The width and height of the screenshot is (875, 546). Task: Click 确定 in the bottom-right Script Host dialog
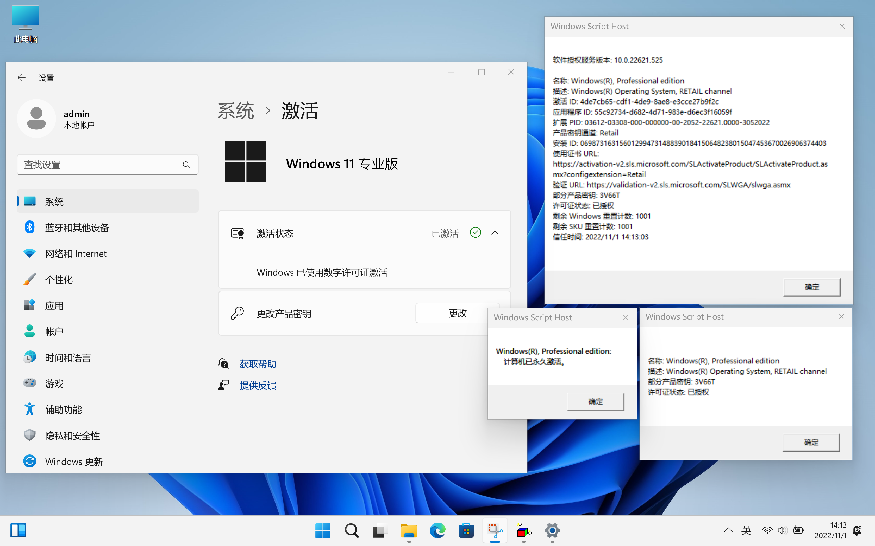tap(811, 442)
